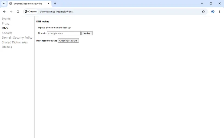
Task: Open the profile avatar menu
Action: click(213, 12)
